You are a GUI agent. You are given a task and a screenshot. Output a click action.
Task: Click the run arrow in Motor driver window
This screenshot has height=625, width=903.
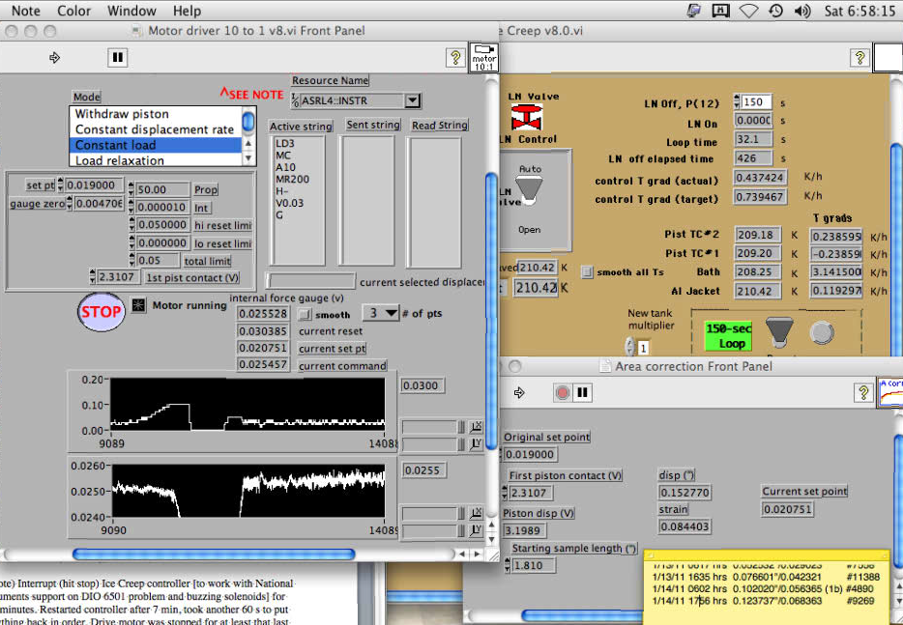click(x=54, y=58)
